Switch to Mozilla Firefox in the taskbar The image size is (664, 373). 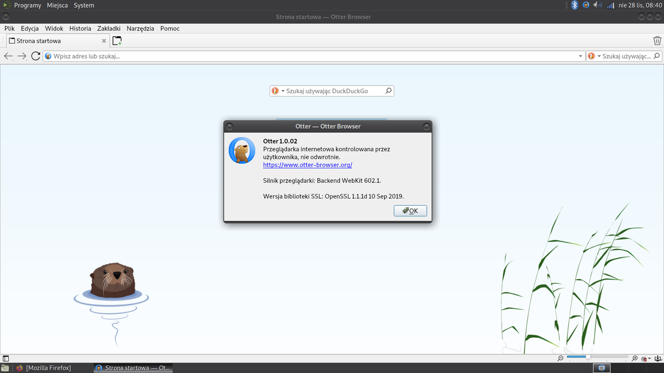44,368
